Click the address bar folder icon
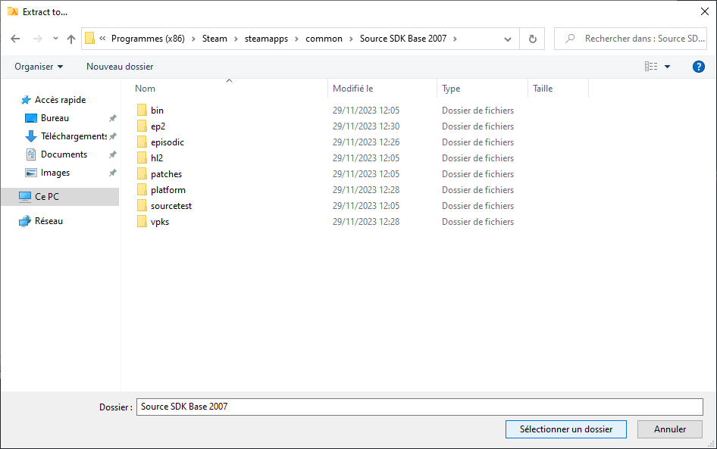 (90, 39)
